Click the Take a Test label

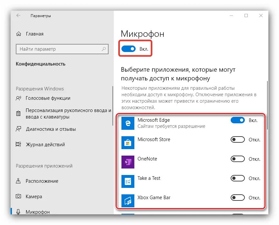click(x=149, y=178)
